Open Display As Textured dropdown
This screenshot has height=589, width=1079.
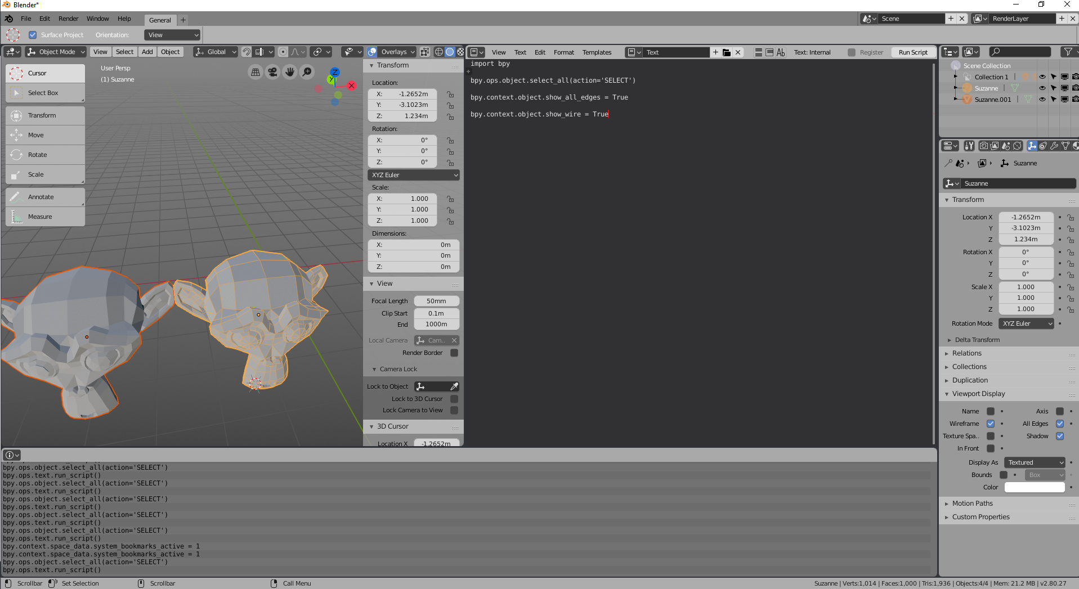pyautogui.click(x=1035, y=462)
